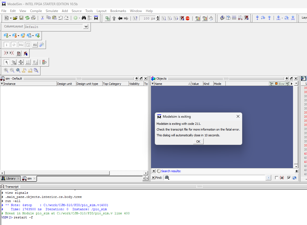
Task: Click the Redo arrow icon
Action: click(x=66, y=18)
